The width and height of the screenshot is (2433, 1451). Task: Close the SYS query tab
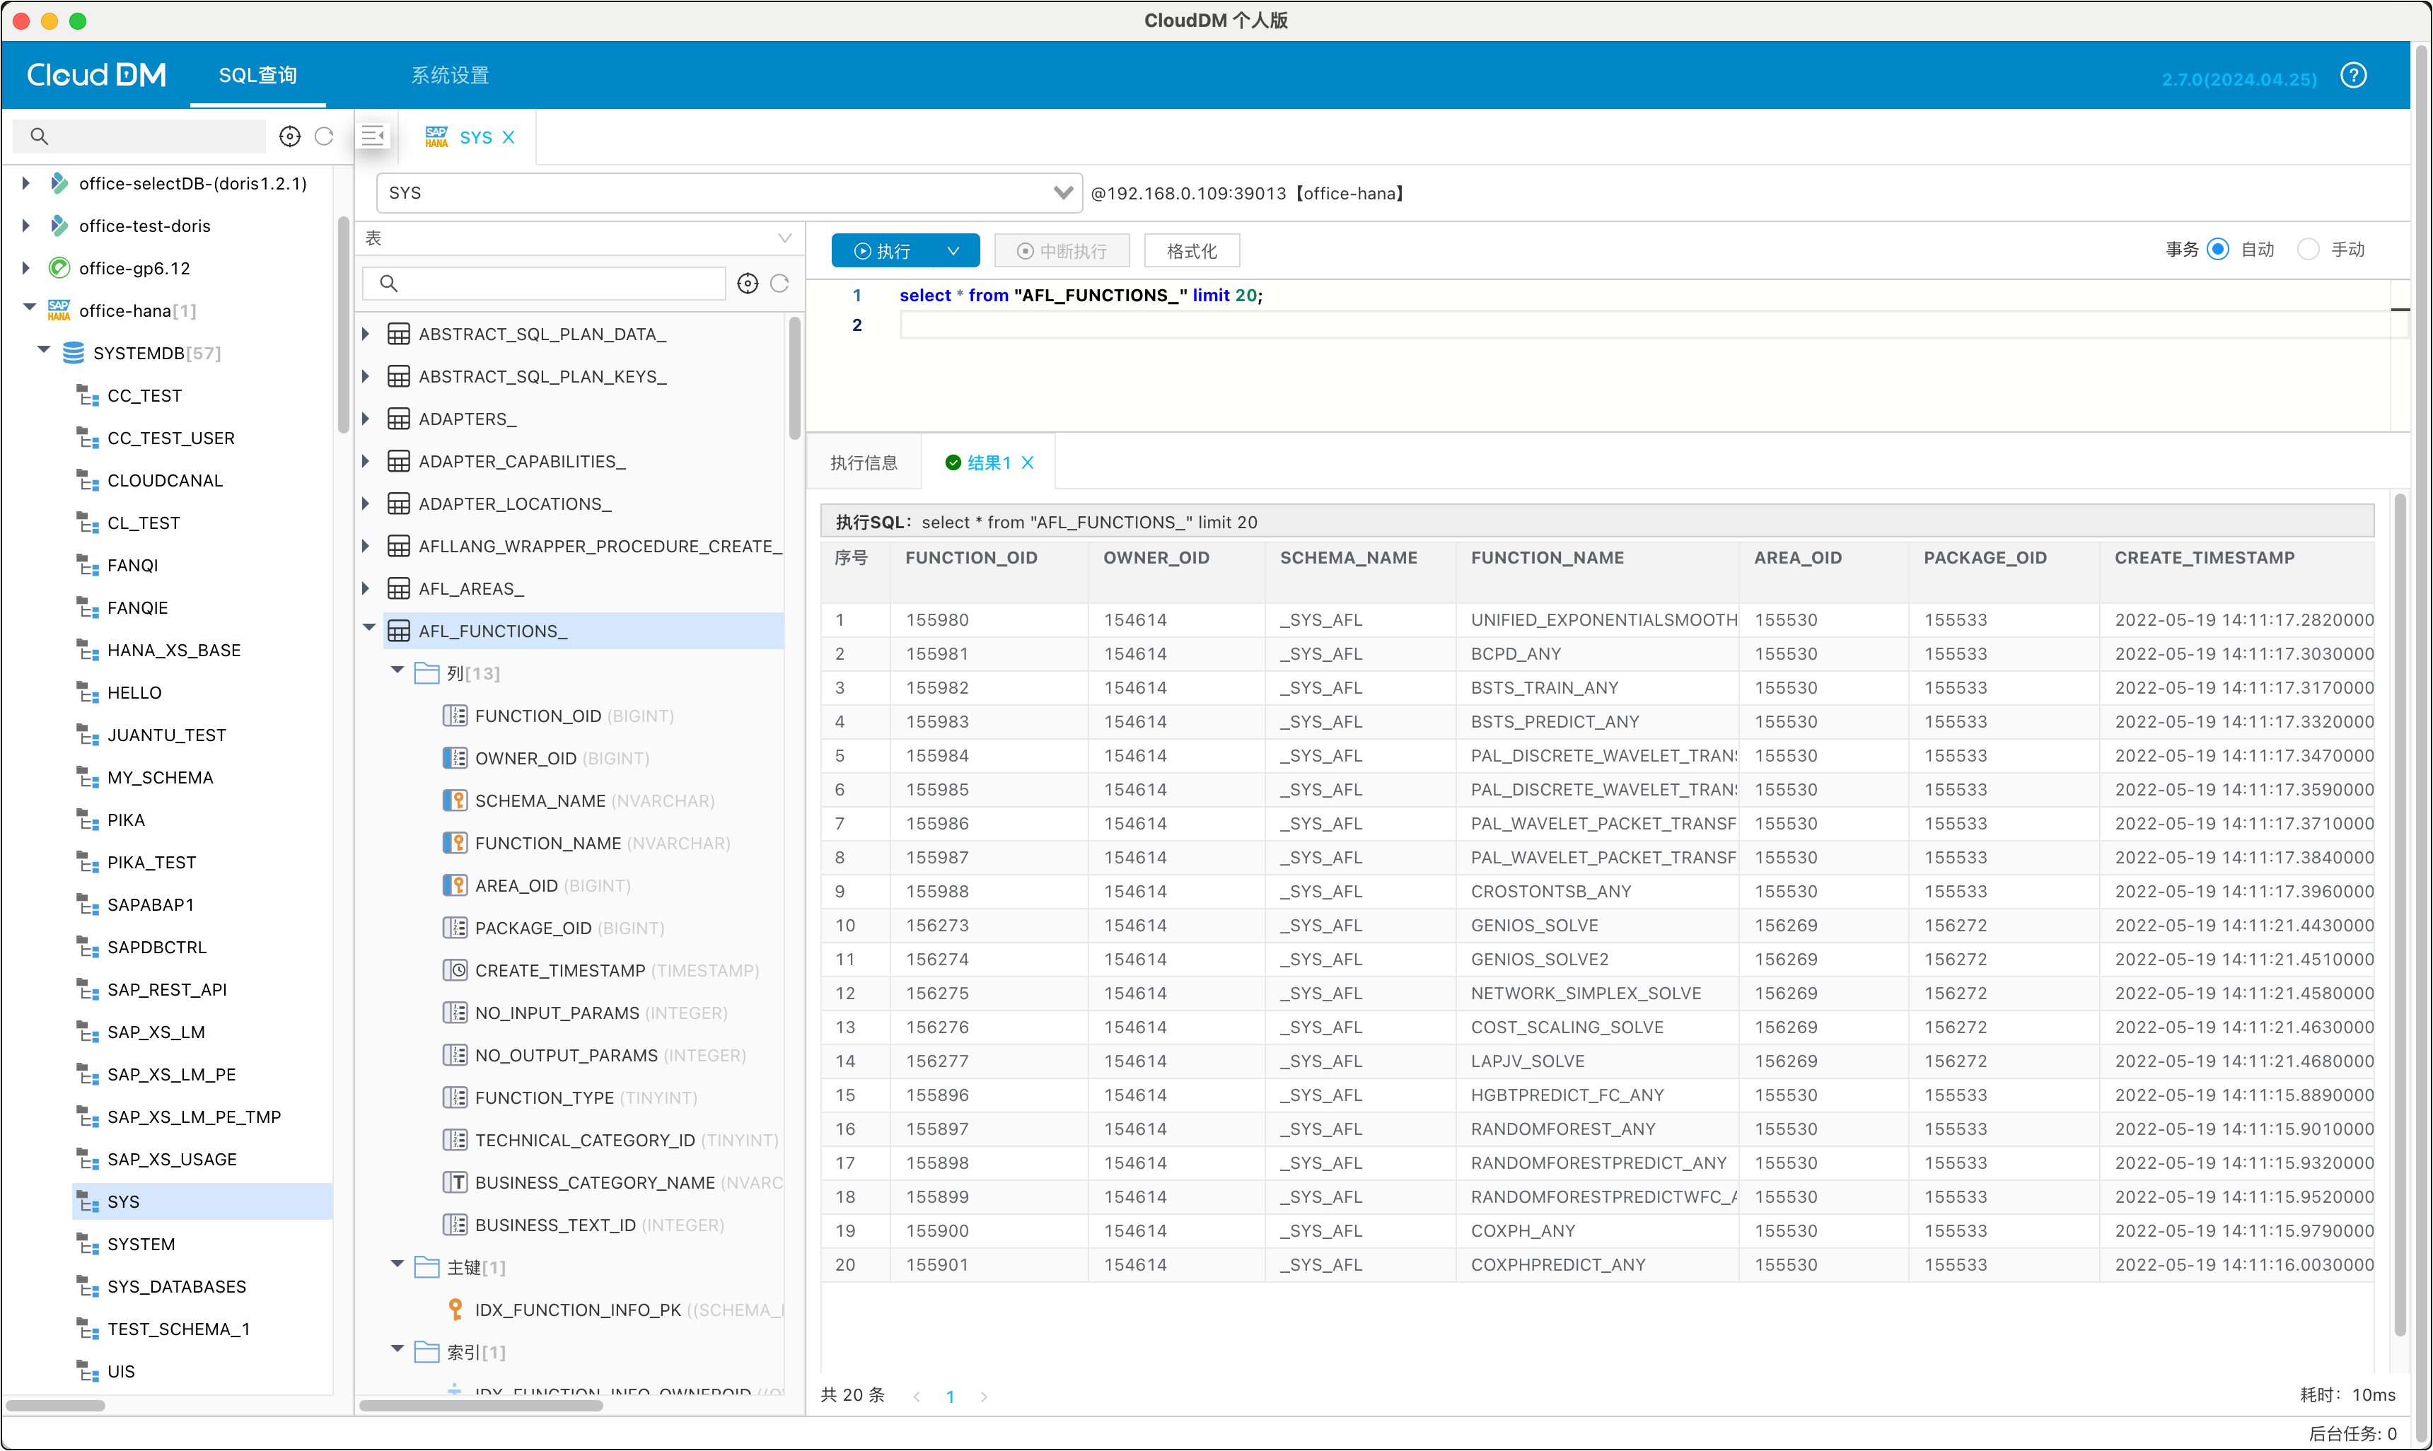(509, 137)
